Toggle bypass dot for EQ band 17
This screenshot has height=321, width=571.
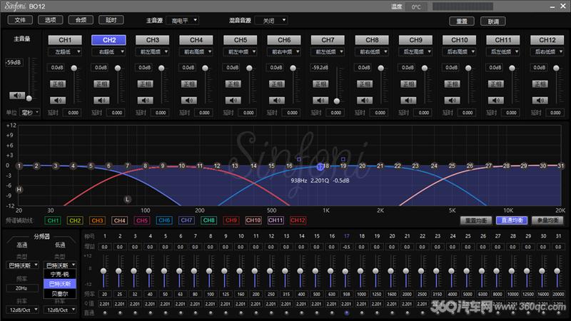coord(347,312)
